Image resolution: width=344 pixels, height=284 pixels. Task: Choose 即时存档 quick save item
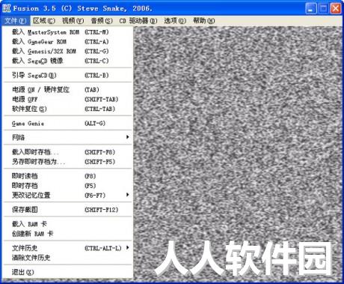(67, 186)
